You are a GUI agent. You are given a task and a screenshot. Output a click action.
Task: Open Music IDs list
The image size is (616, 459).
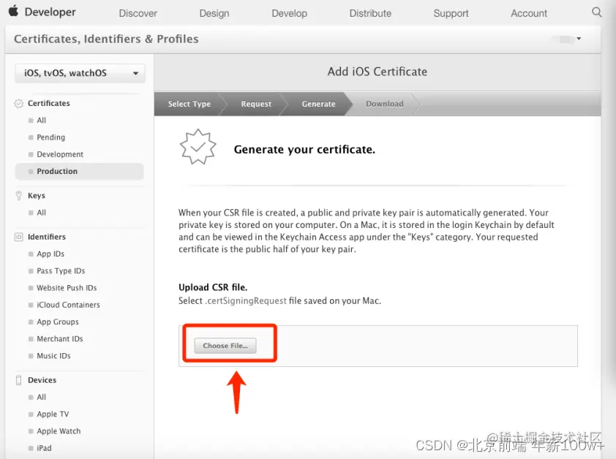click(x=53, y=356)
